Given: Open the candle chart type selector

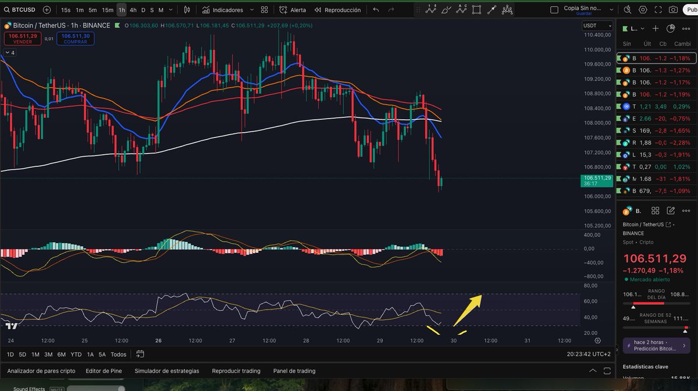Looking at the screenshot, I should 187,10.
